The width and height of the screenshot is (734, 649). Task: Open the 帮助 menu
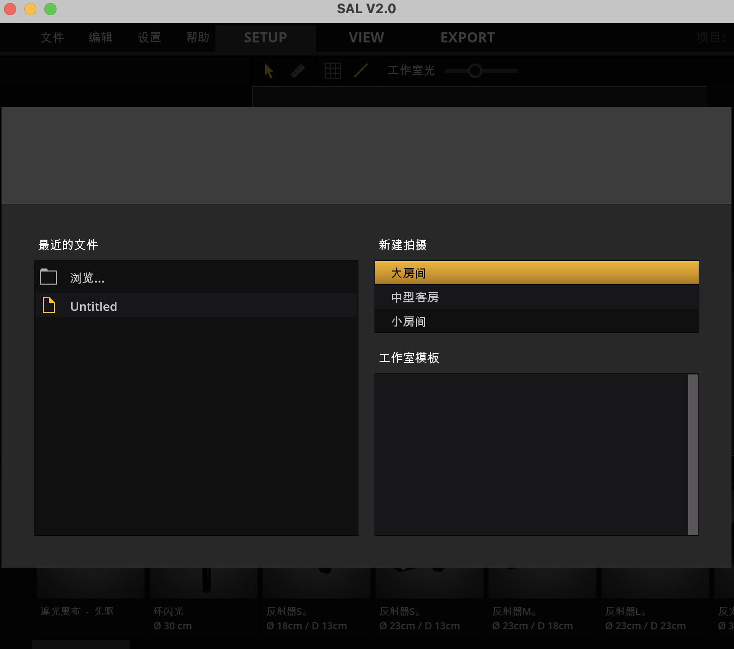[198, 37]
